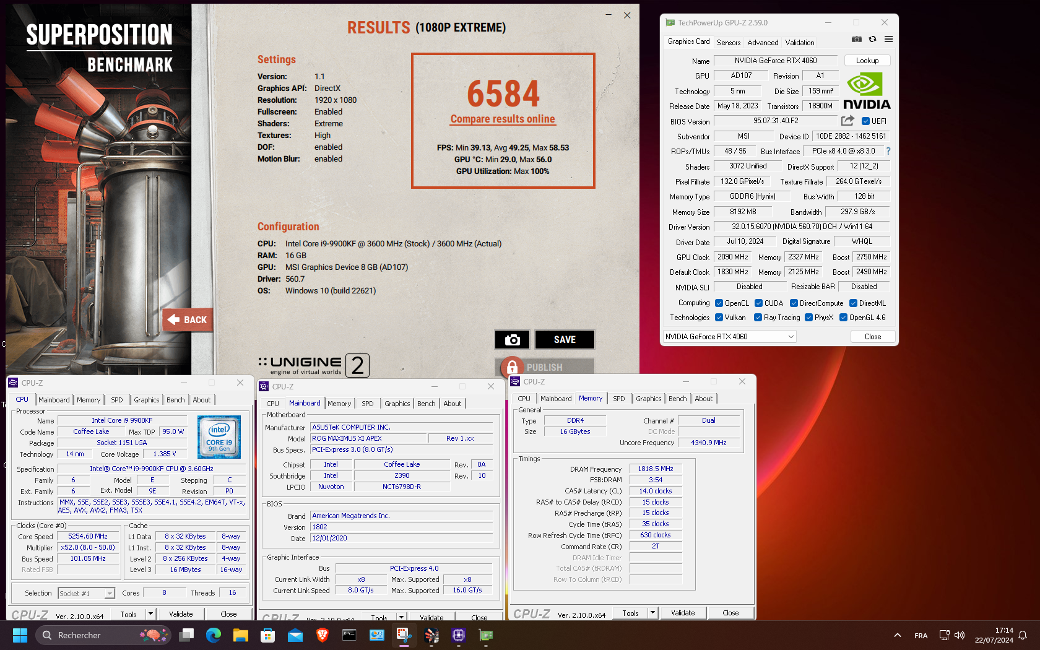Toggle the Vulkan checkbox

[719, 318]
